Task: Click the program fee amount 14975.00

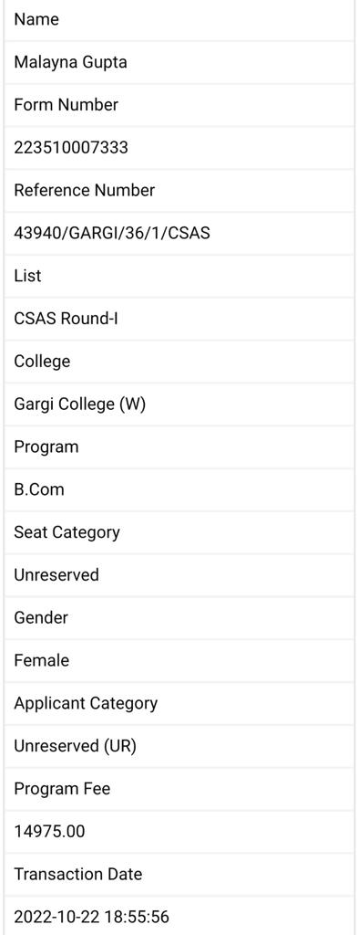Action: point(49,831)
